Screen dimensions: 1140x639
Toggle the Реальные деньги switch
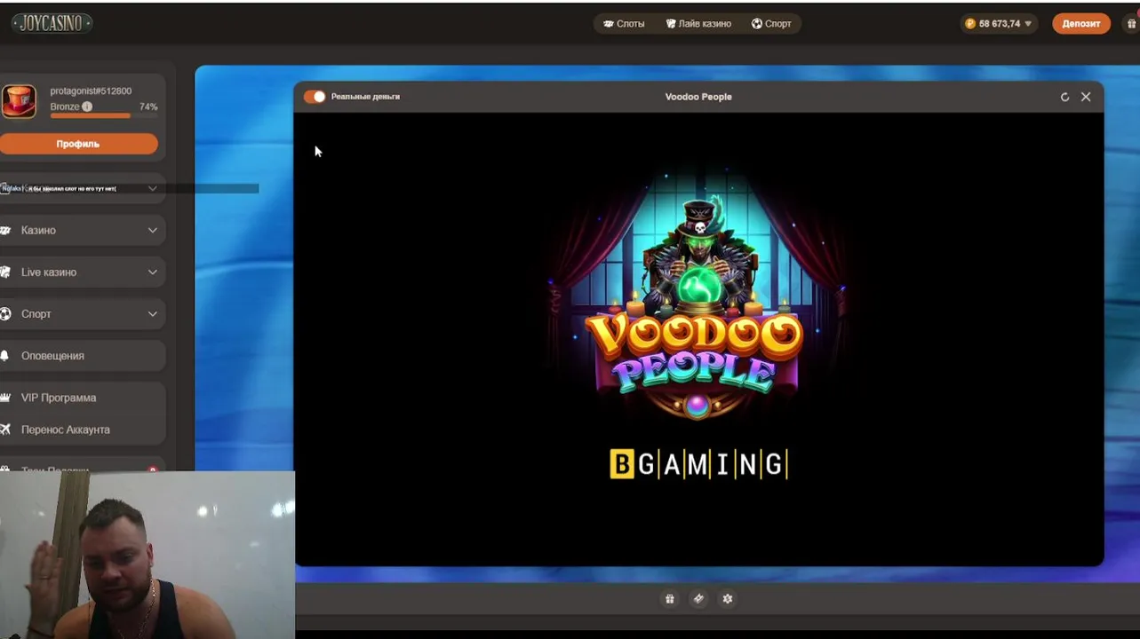(315, 97)
